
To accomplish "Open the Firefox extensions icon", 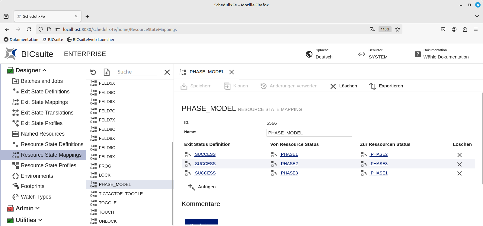I will 465,29.
